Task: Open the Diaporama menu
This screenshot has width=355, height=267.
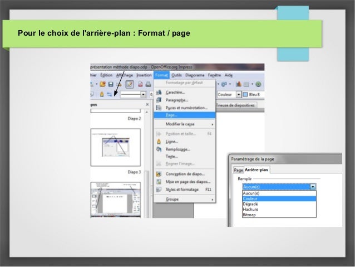Action: [x=195, y=75]
